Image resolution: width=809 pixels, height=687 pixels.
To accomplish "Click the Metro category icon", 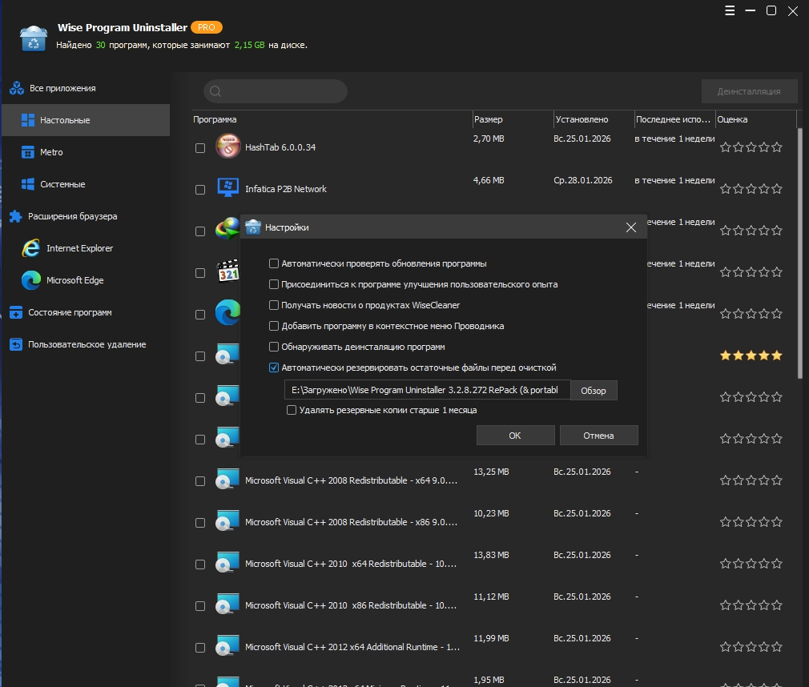I will (x=27, y=152).
